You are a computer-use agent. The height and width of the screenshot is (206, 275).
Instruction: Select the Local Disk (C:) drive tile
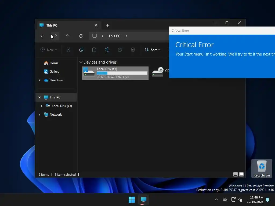tap(115, 73)
